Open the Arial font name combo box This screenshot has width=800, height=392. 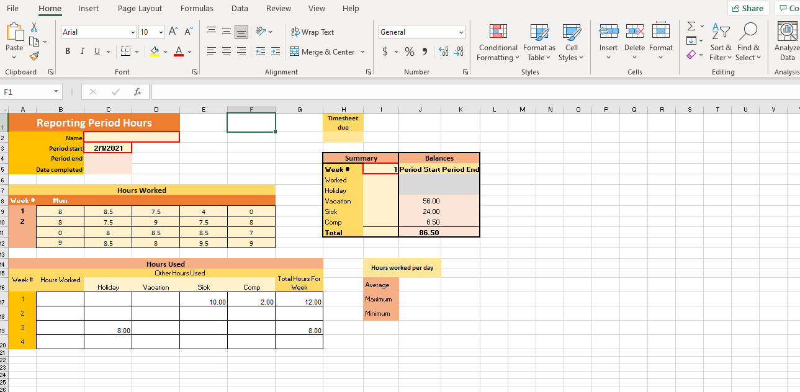pyautogui.click(x=98, y=32)
